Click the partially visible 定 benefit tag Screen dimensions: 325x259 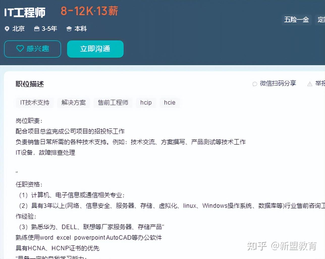320,20
